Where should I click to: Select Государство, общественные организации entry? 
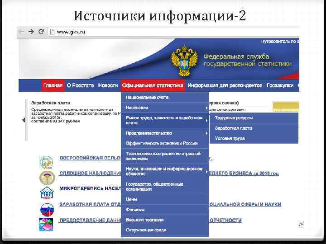pyautogui.click(x=165, y=187)
